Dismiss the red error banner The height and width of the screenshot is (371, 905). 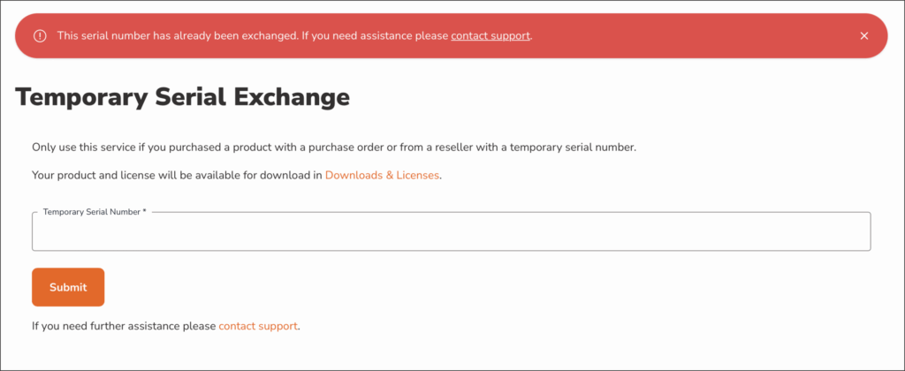click(x=863, y=36)
